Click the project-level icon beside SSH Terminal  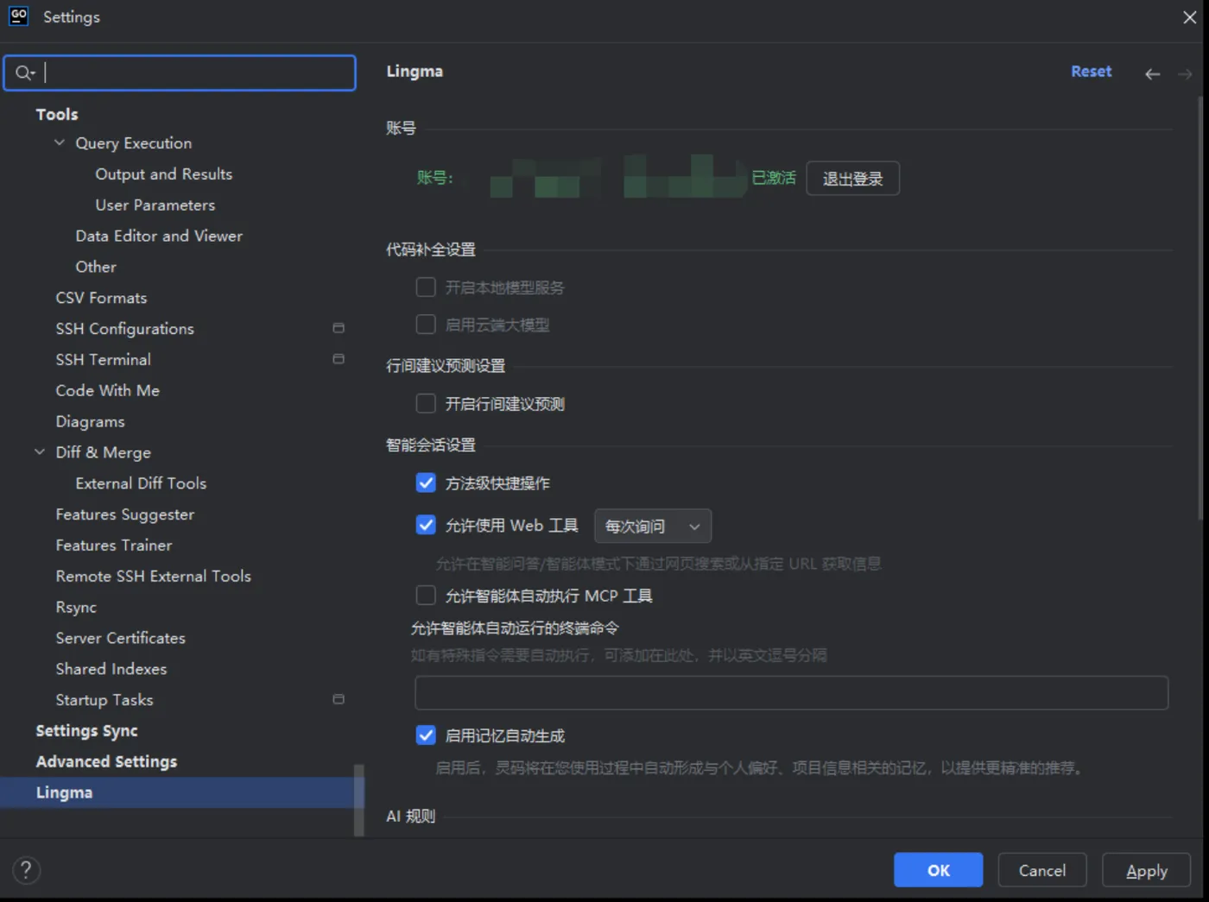click(339, 359)
